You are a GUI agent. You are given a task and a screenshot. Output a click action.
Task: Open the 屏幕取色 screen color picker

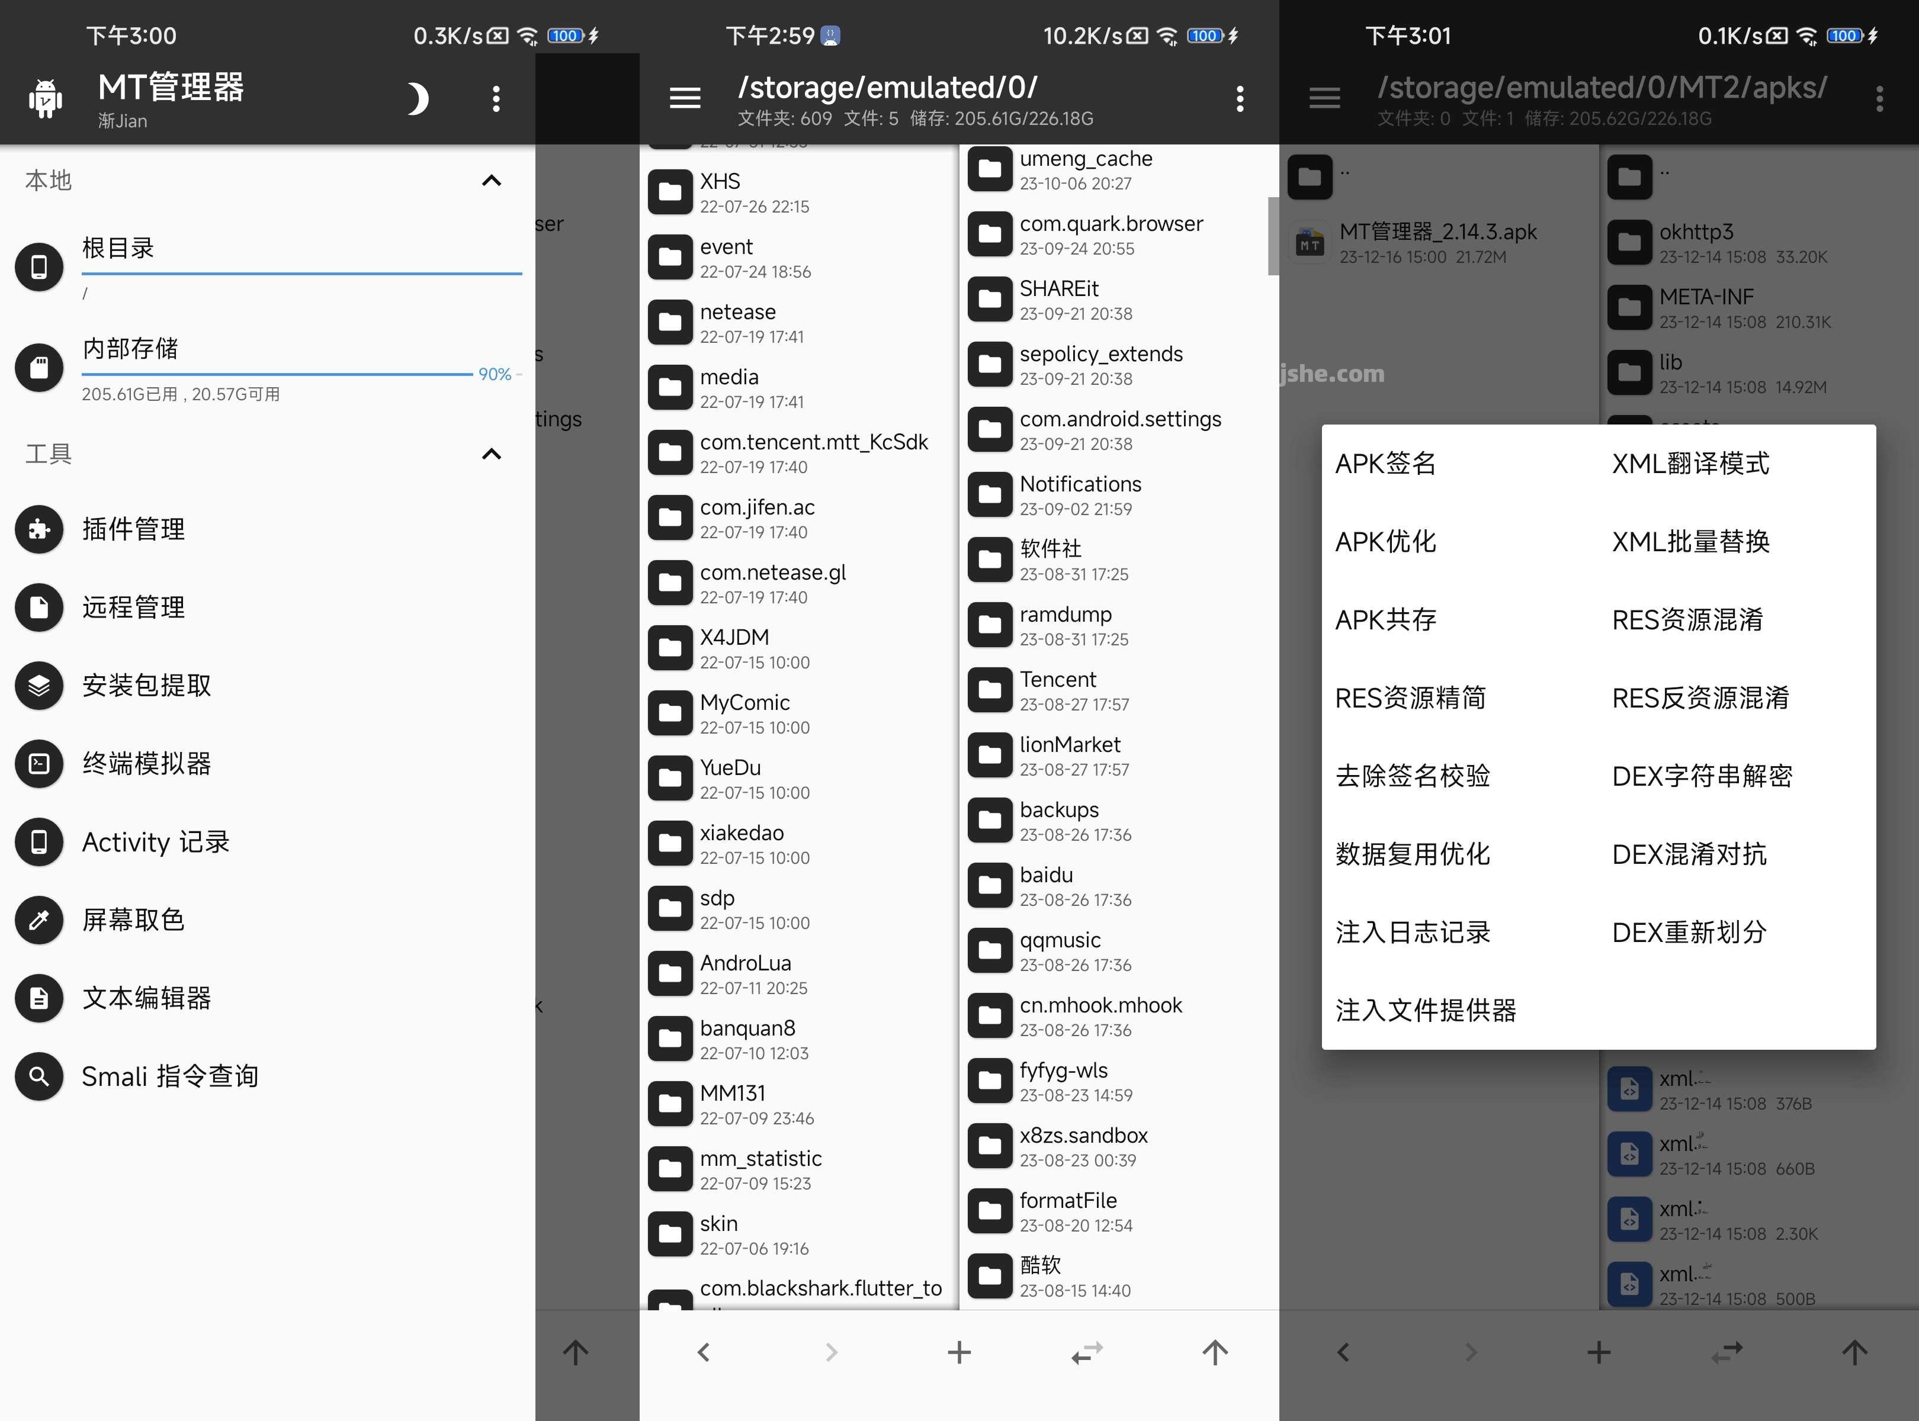133,920
